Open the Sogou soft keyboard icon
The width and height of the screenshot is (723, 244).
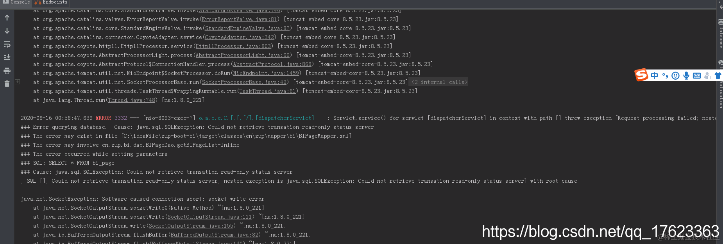tap(696, 76)
